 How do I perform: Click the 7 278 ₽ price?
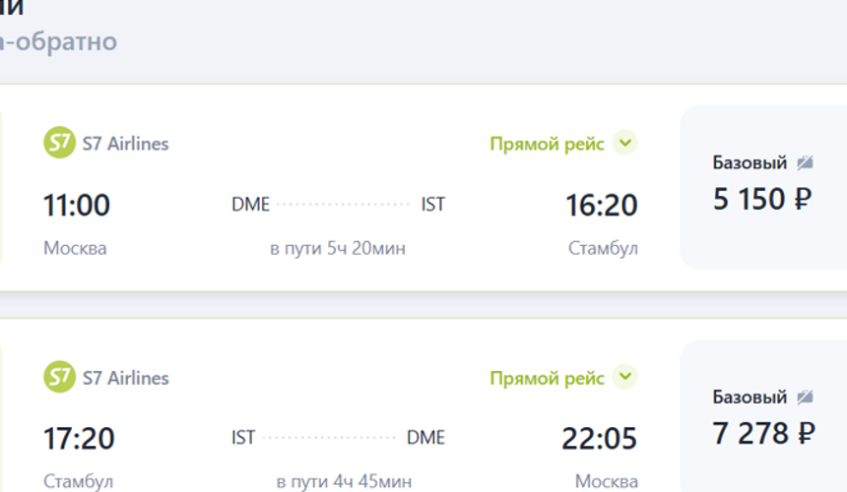point(764,433)
